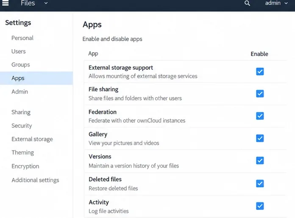Viewport: 295px width, 218px height.
Task: Click 'Restore deleted files' description
Action: click(x=113, y=188)
